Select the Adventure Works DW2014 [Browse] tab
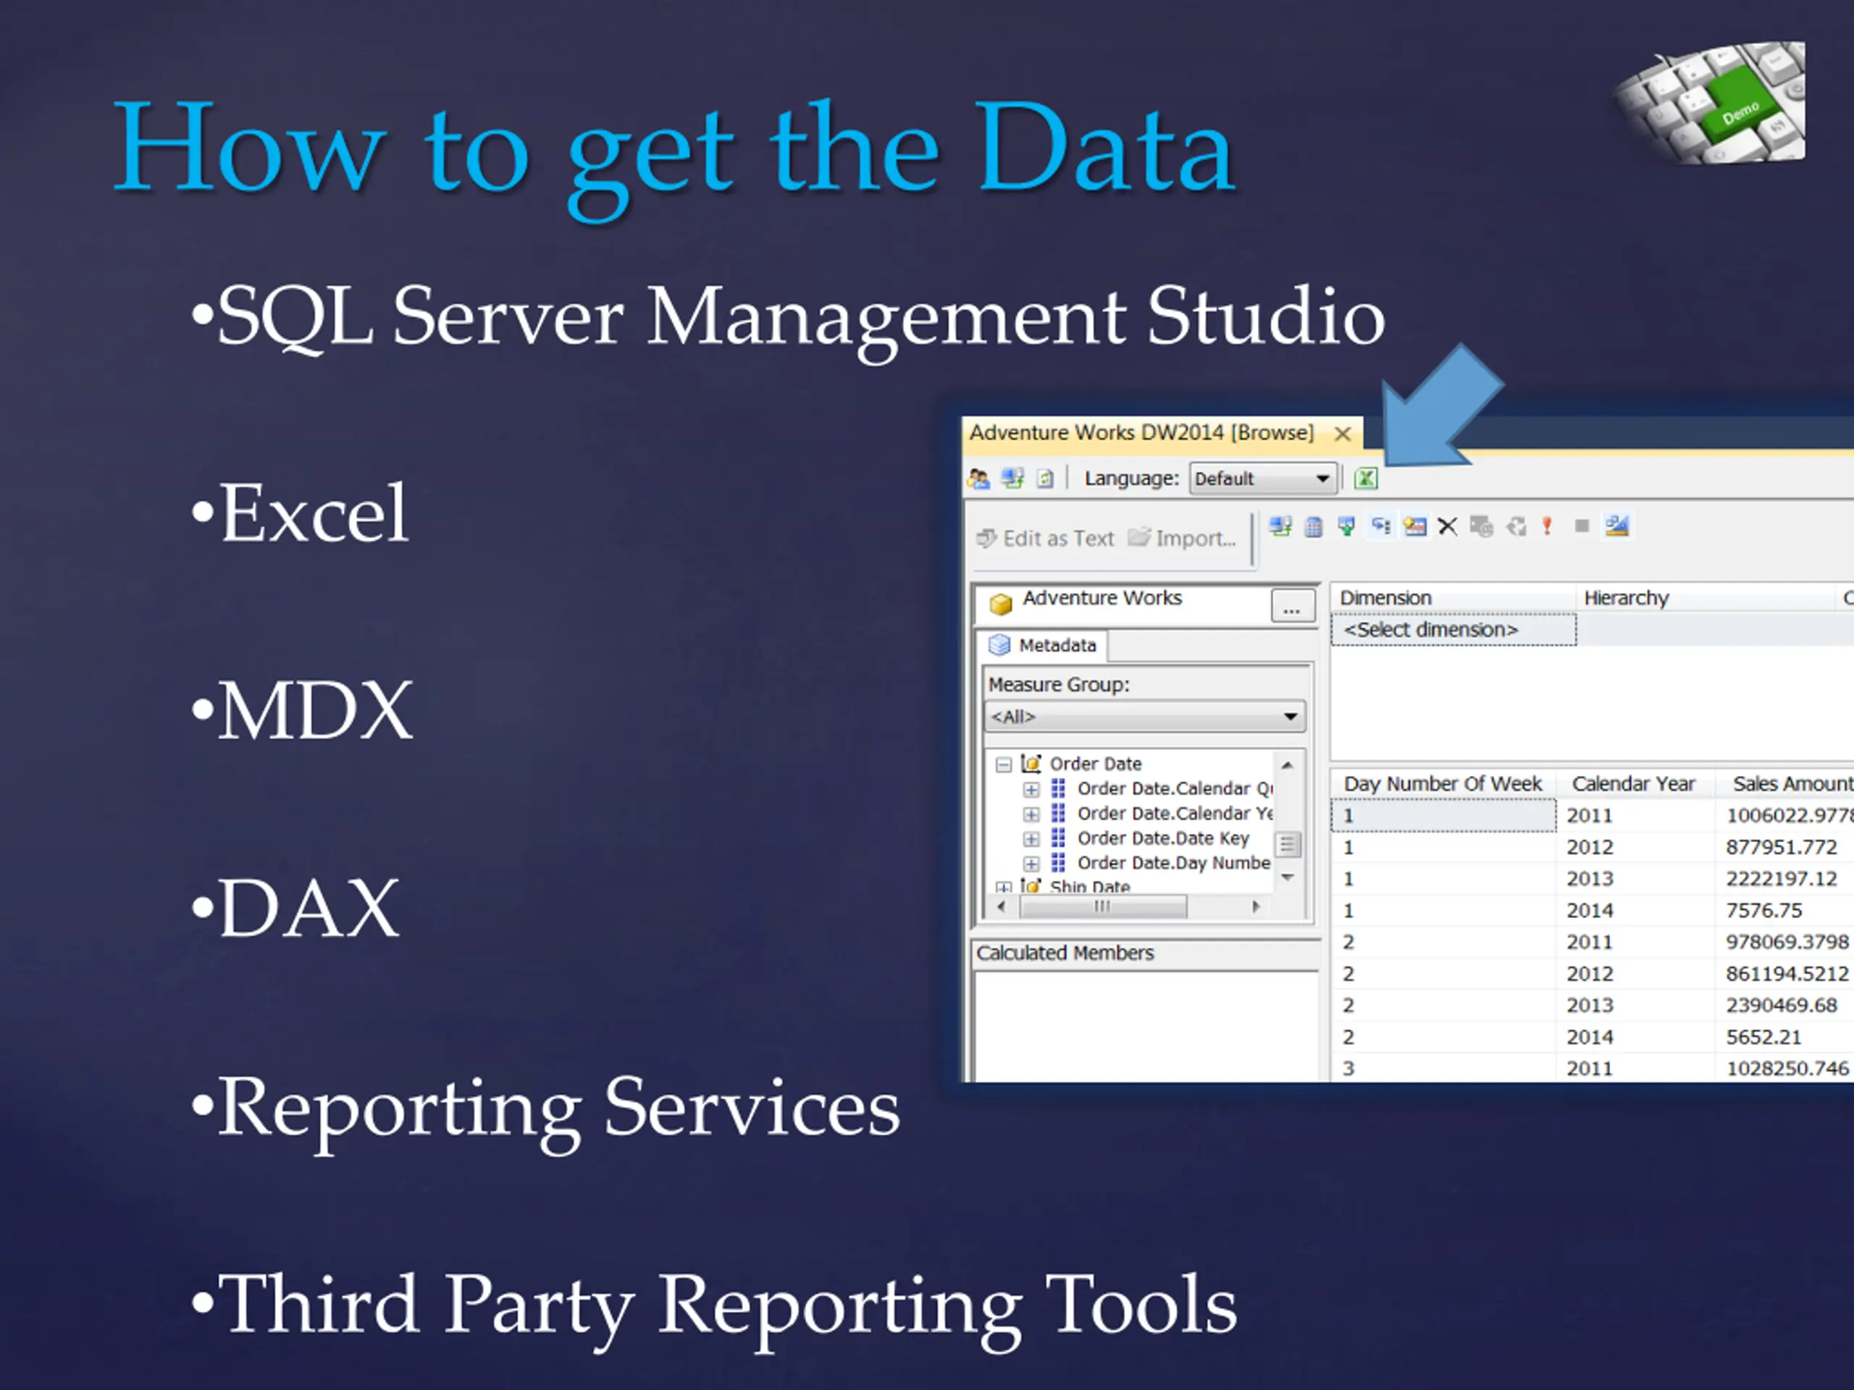 point(1141,433)
